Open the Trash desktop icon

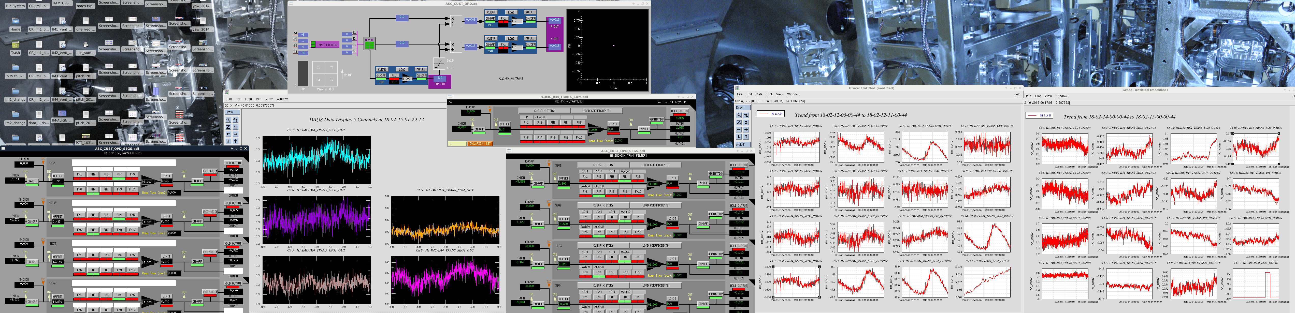pyautogui.click(x=16, y=46)
